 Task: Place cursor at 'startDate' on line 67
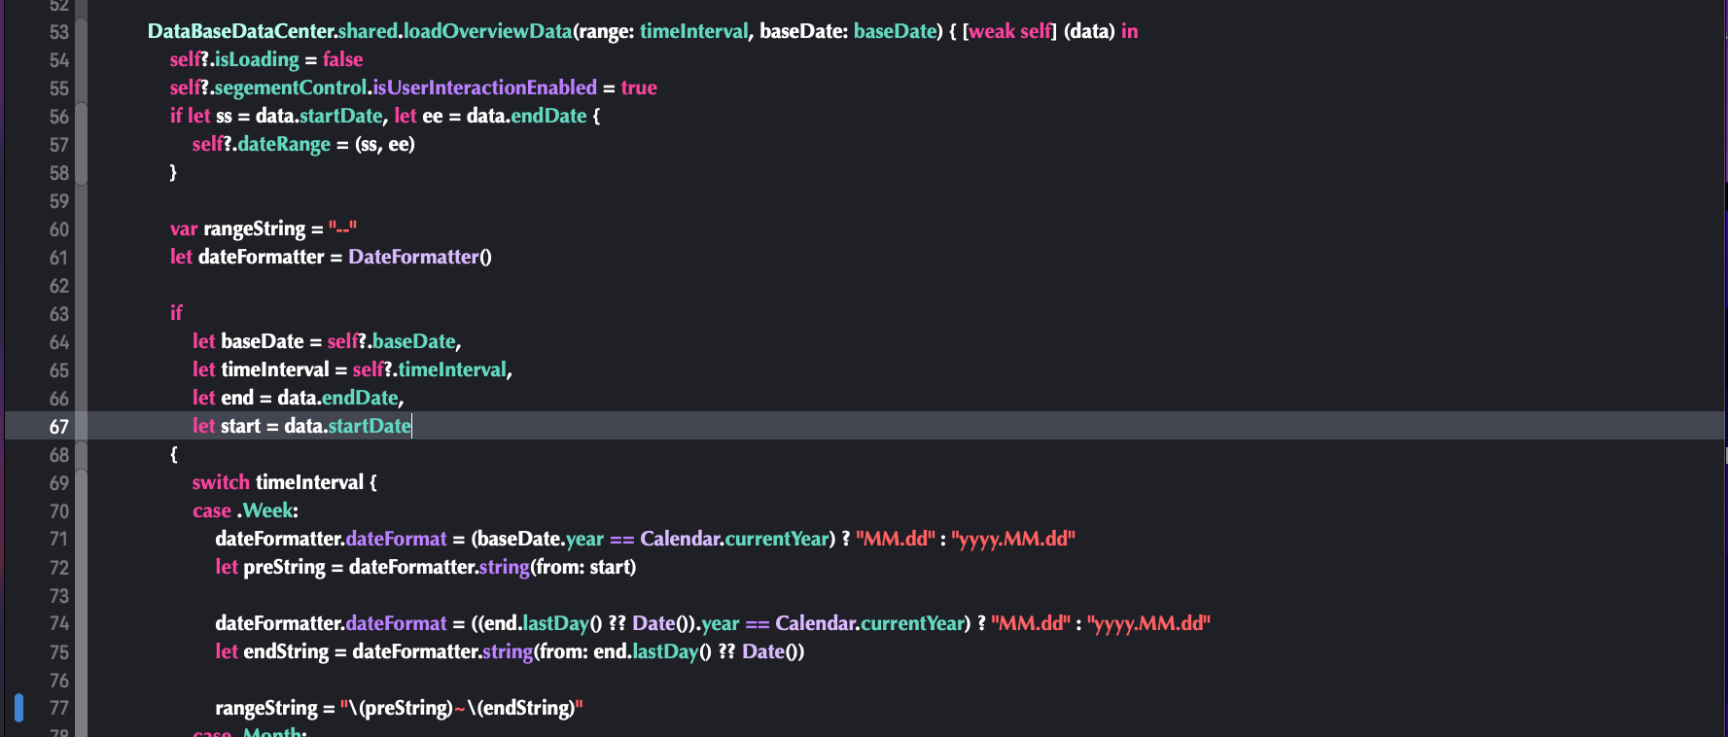(x=370, y=426)
